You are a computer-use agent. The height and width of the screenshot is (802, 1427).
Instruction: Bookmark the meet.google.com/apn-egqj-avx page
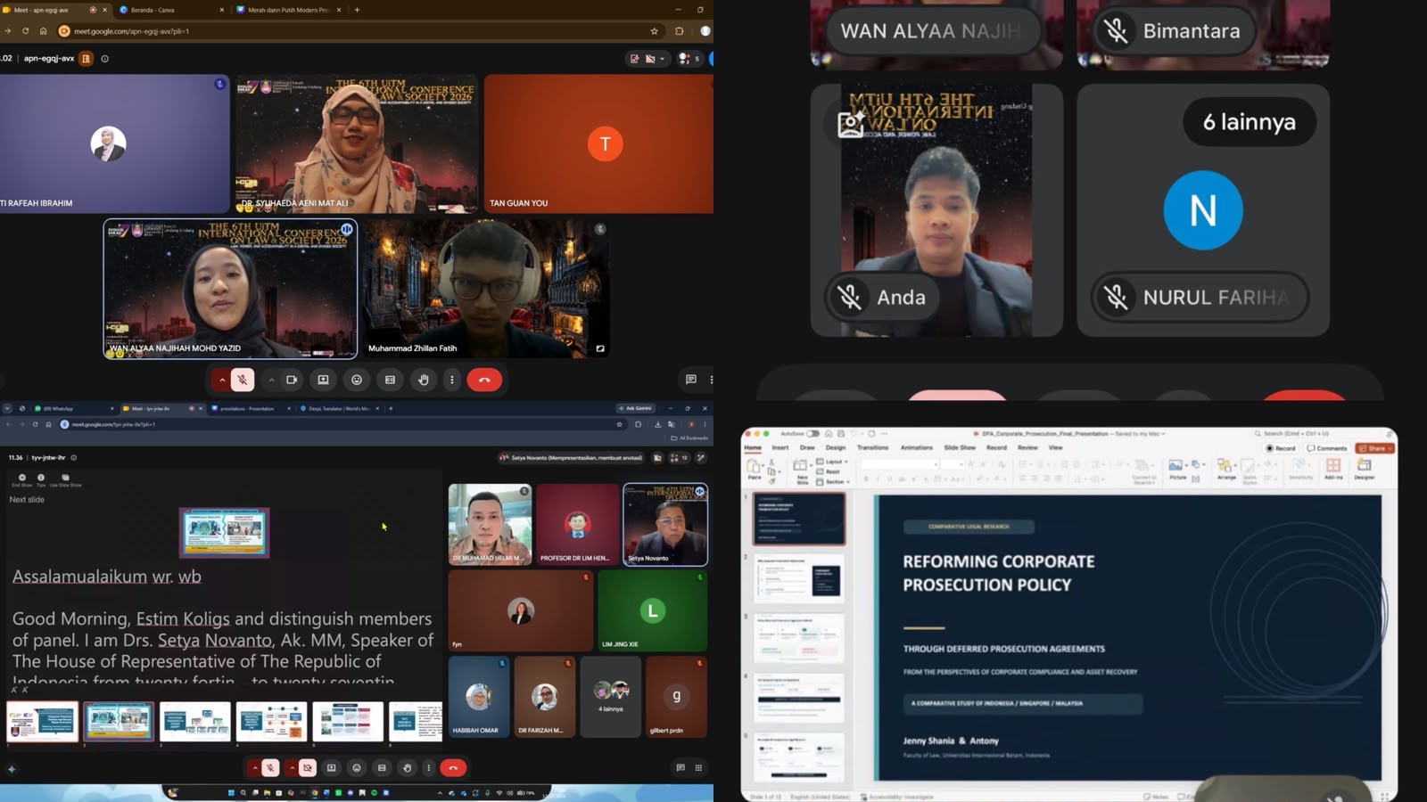click(654, 31)
